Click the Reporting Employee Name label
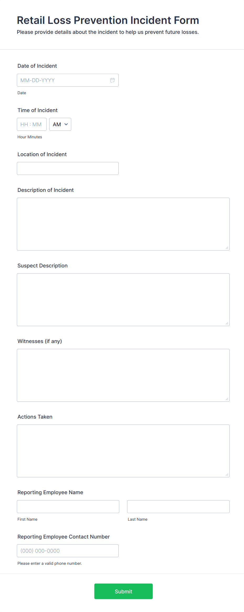This screenshot has height=612, width=244. pos(50,492)
